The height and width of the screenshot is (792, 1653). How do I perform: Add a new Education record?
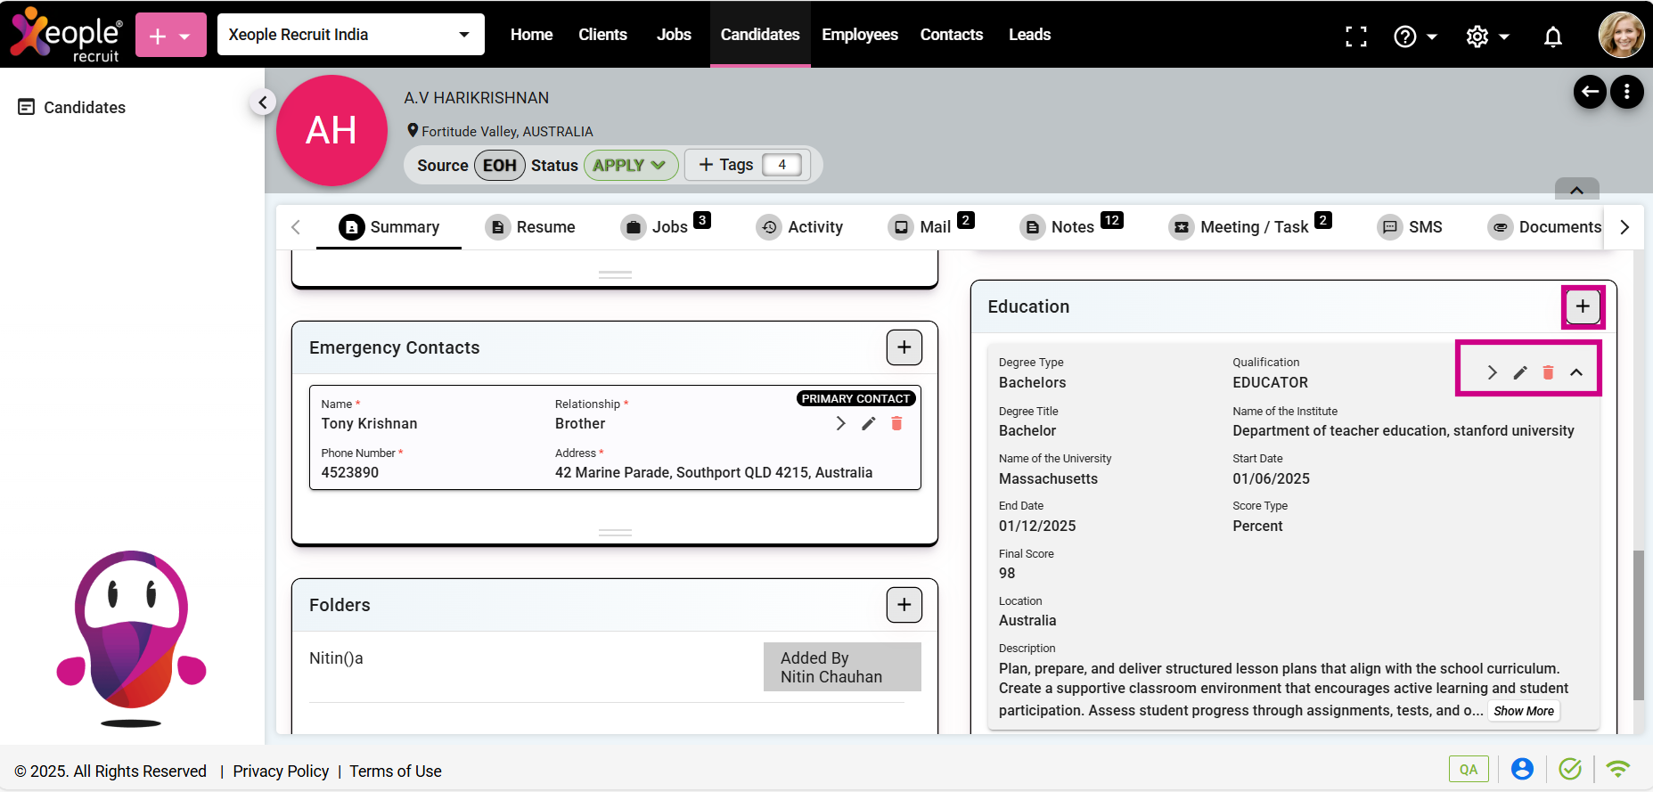(x=1582, y=306)
